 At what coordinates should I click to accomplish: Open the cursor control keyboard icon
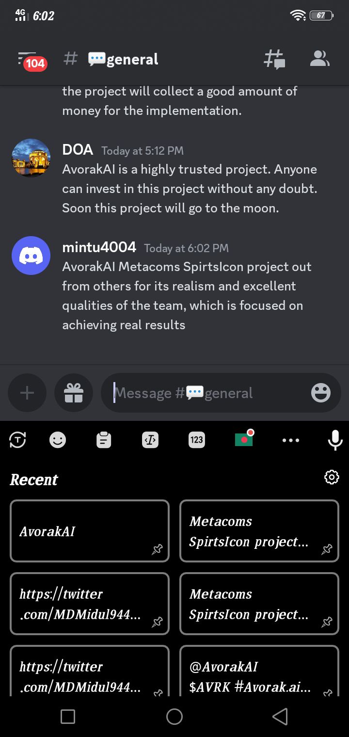pos(150,440)
